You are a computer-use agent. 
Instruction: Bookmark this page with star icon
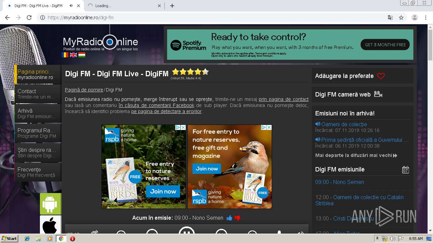click(x=401, y=18)
